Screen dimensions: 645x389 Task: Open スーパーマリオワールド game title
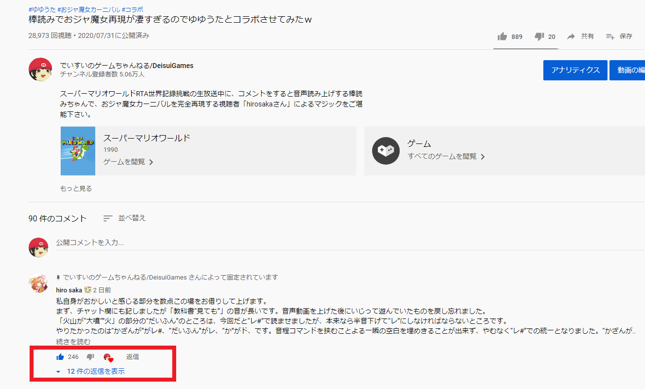coord(147,138)
